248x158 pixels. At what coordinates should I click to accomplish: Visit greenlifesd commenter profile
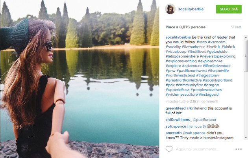click(x=176, y=108)
